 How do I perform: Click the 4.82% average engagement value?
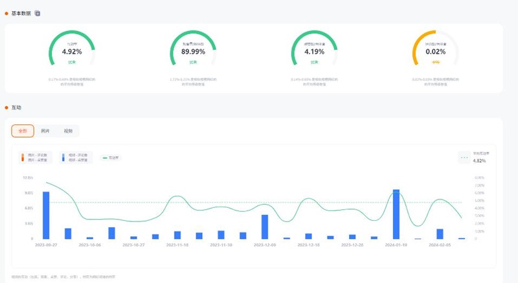tap(480, 161)
